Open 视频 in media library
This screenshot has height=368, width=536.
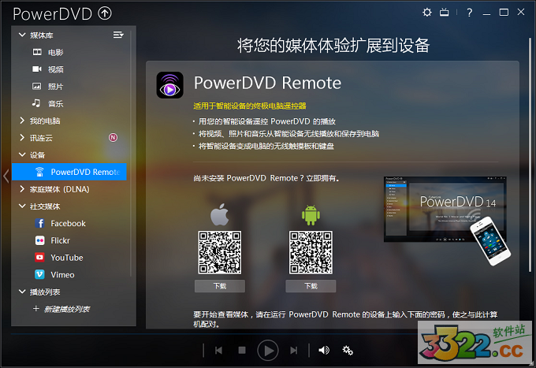click(x=56, y=69)
